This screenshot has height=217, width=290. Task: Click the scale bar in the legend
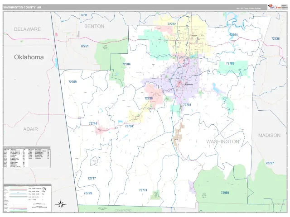tap(39, 205)
